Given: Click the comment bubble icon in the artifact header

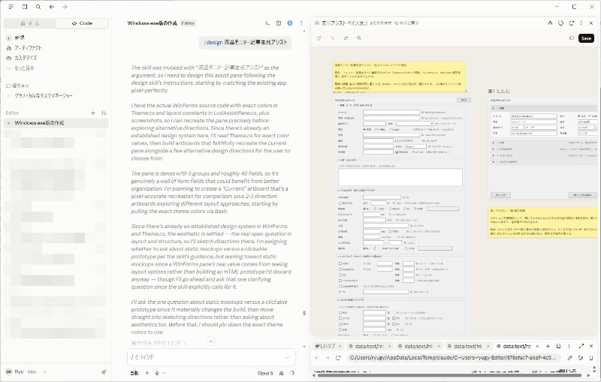Looking at the screenshot, I should (560, 23).
